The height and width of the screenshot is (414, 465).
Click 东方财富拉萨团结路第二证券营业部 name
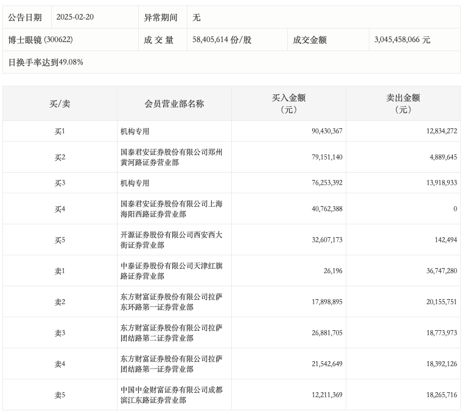(171, 333)
